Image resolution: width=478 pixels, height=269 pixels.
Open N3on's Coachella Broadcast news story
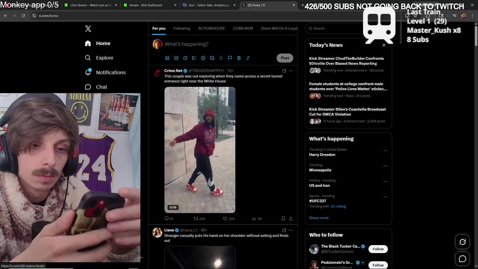point(348,116)
